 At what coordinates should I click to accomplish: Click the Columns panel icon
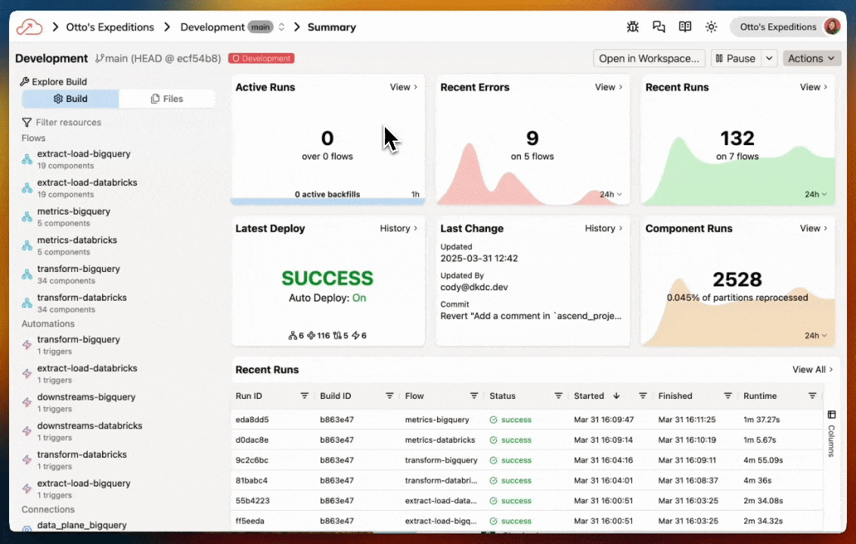[x=832, y=415]
